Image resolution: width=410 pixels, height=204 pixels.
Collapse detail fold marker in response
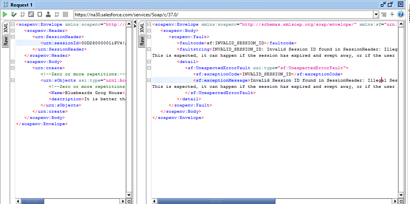149,62
